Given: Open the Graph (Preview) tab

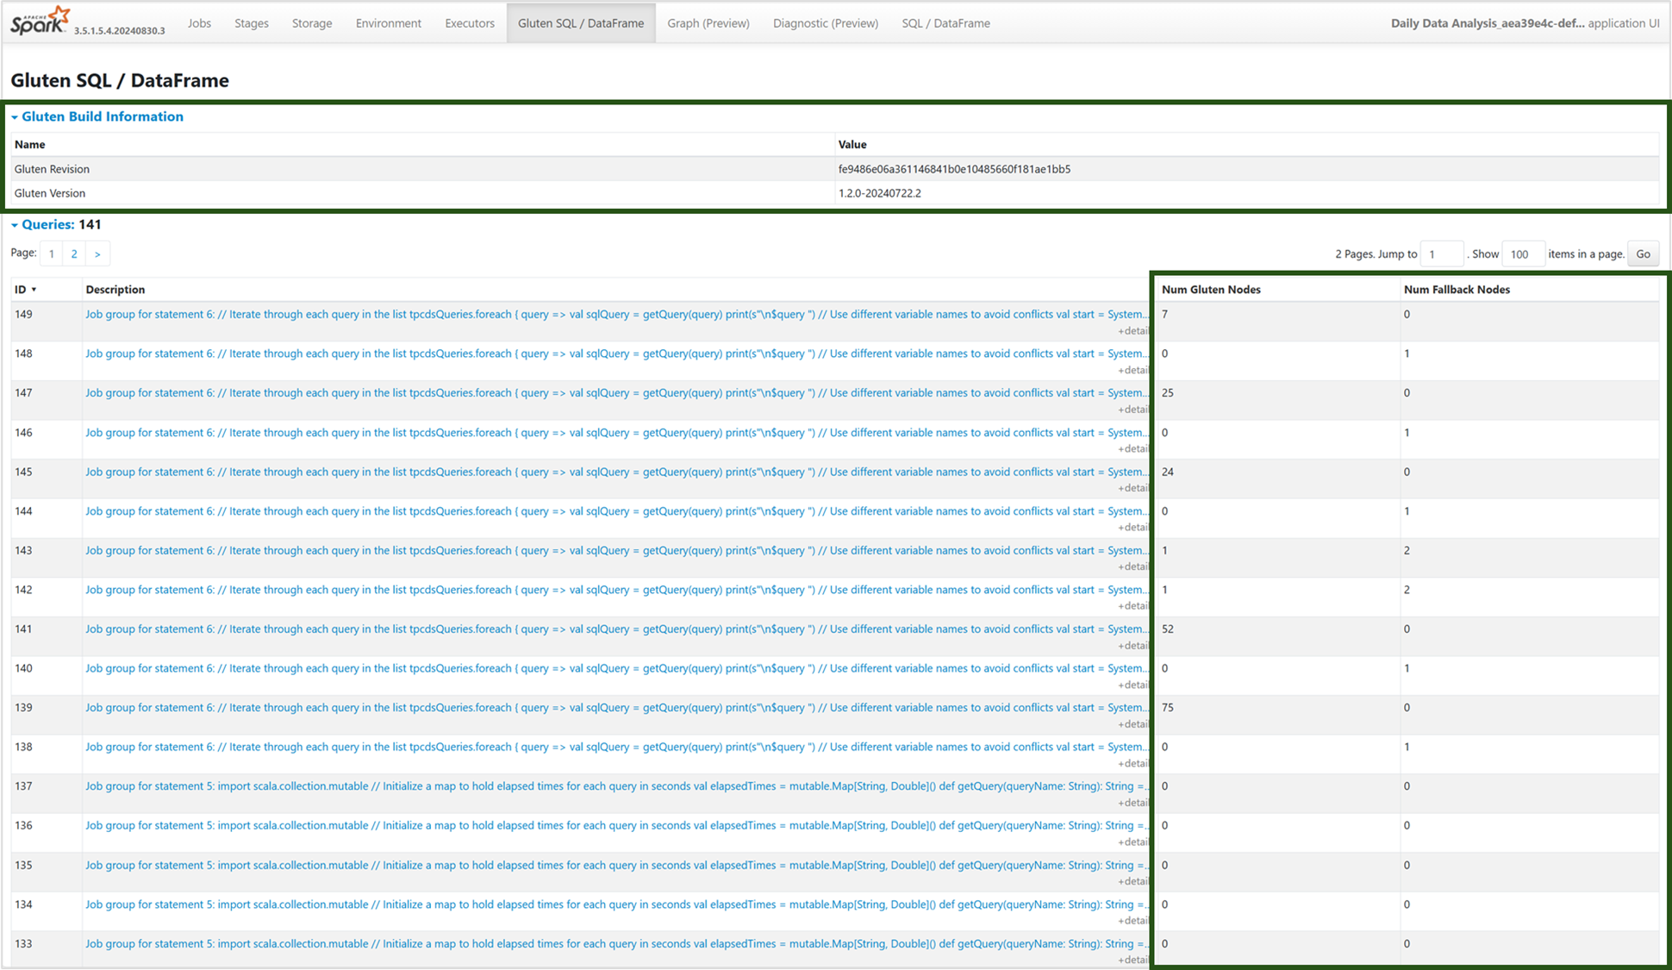Looking at the screenshot, I should click(x=708, y=23).
